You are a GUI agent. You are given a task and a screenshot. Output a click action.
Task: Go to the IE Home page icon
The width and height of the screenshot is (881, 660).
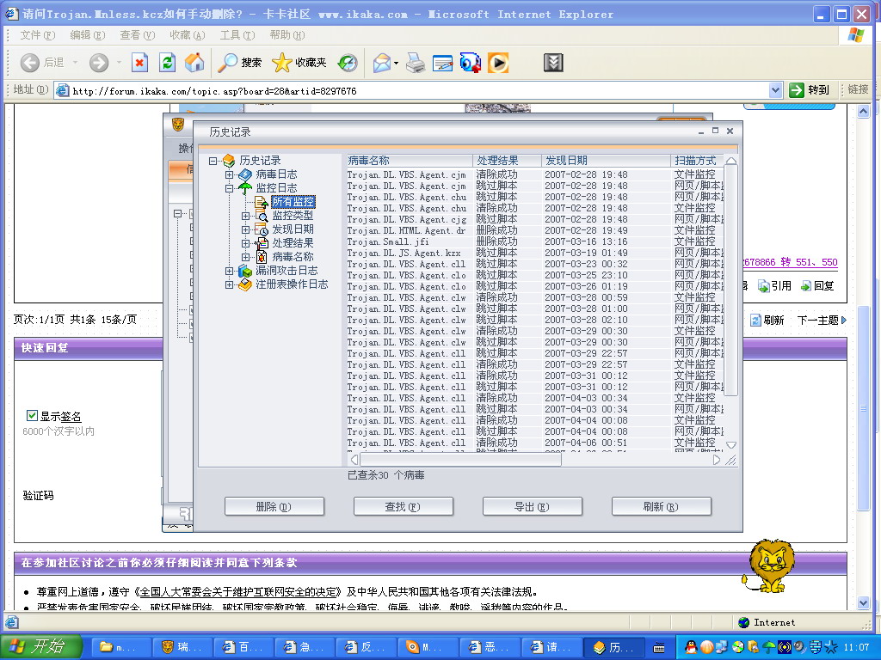[194, 63]
